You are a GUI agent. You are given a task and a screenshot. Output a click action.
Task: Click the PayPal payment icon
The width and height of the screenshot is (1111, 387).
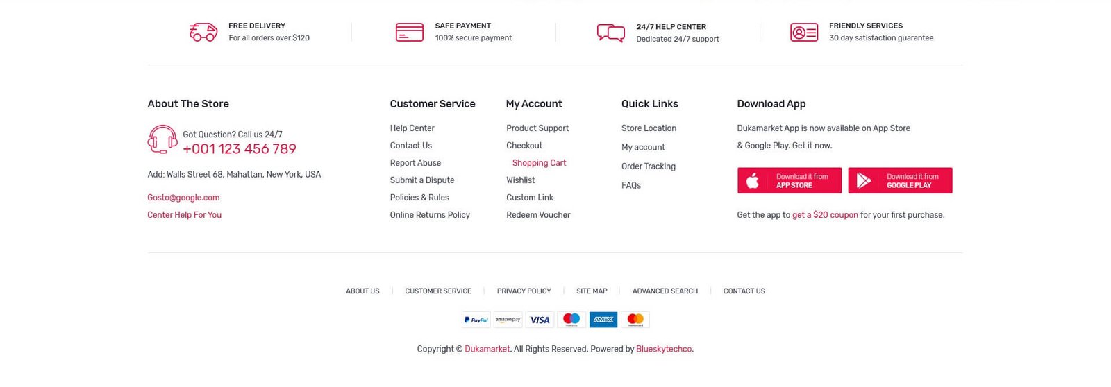476,320
